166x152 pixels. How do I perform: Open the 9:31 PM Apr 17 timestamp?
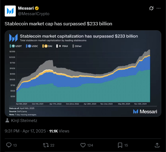pos(25,131)
